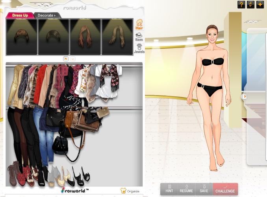Viewport: 267px width, 197px height.
Task: Open the Jewels category
Action: [x=139, y=48]
